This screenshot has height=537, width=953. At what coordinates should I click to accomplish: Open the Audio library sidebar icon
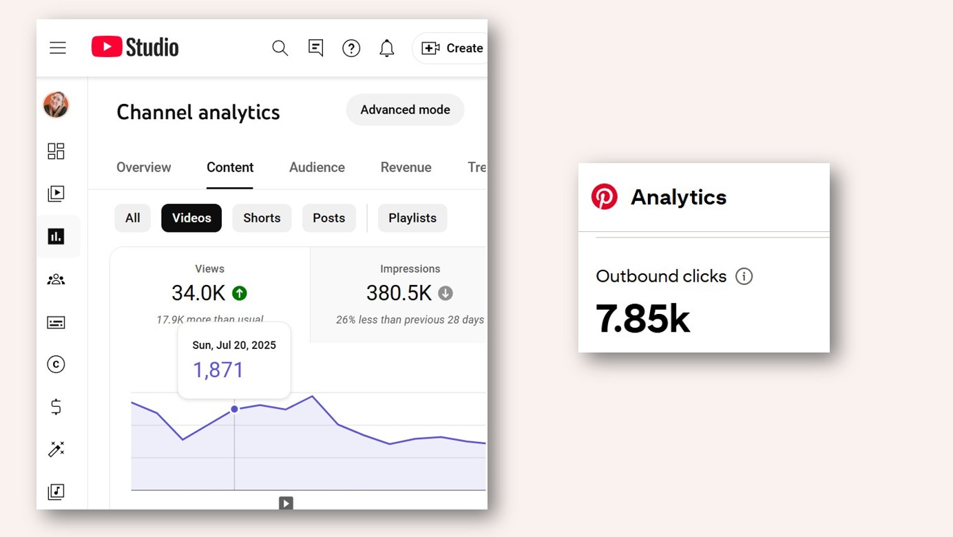[x=56, y=492]
